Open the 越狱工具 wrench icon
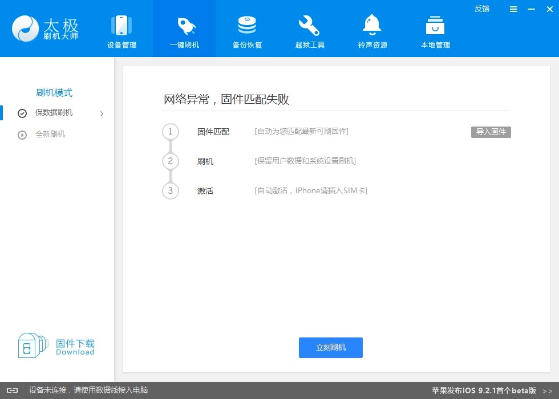559x399 pixels. (310, 26)
